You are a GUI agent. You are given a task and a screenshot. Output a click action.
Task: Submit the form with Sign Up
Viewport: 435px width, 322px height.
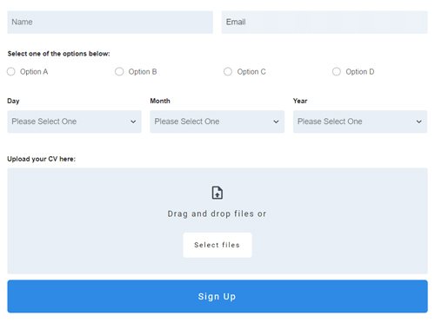(x=217, y=296)
